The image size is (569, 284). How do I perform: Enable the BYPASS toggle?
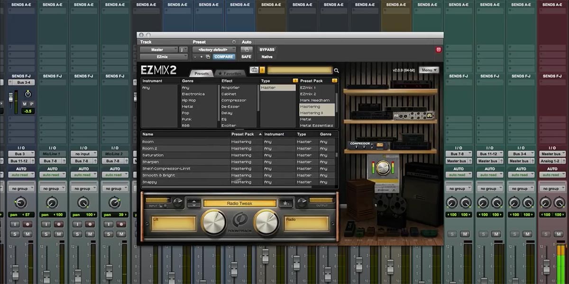[266, 49]
